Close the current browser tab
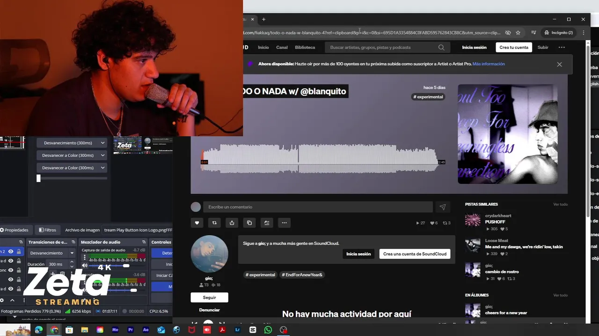The width and height of the screenshot is (599, 336). pyautogui.click(x=253, y=19)
